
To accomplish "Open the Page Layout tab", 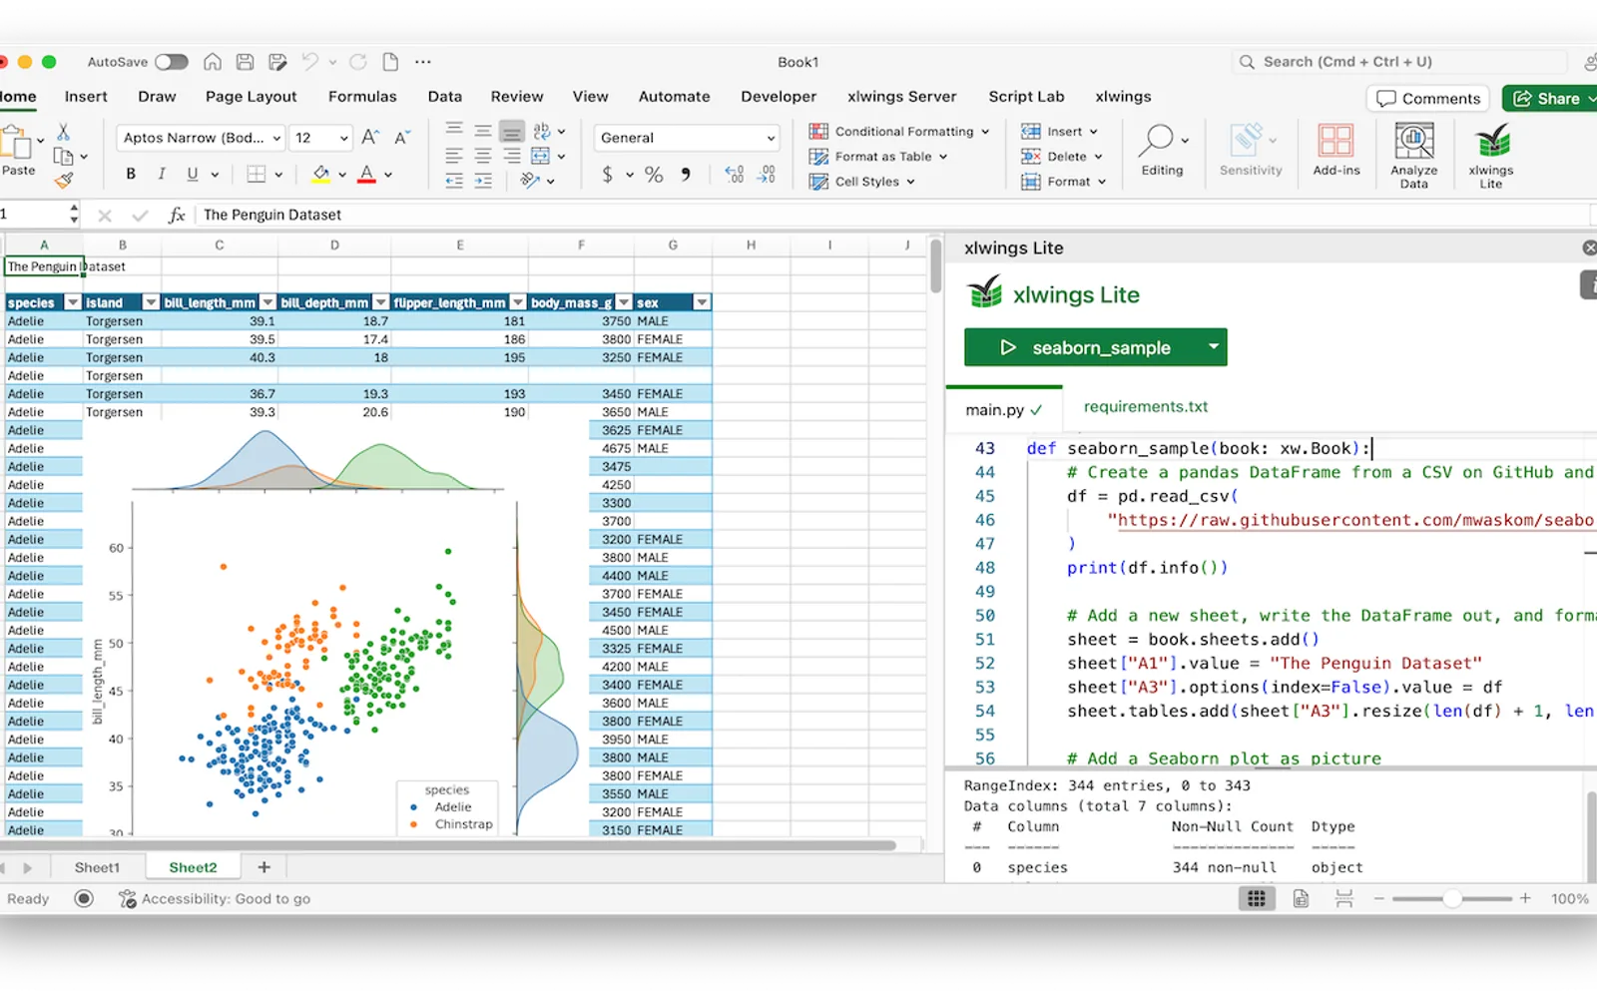I will [251, 97].
